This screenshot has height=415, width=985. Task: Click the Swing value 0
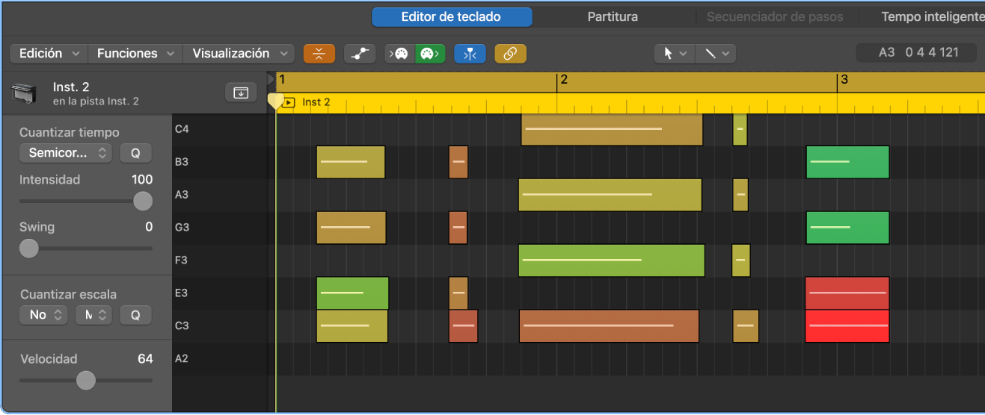point(149,227)
